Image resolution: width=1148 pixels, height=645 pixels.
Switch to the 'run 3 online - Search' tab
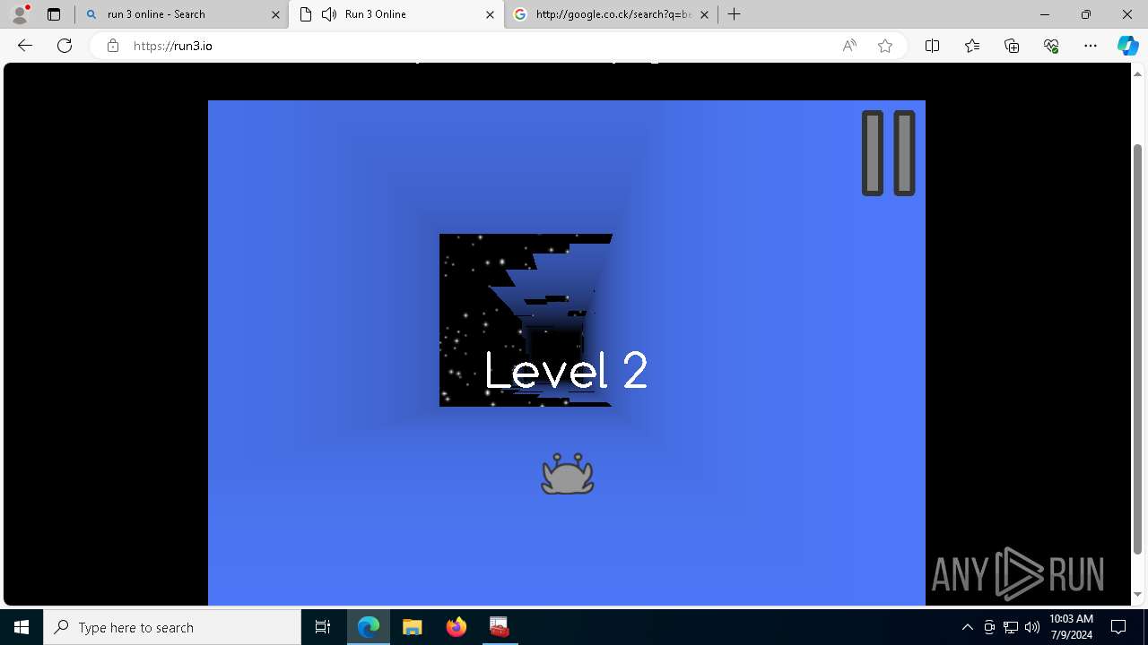coord(182,14)
